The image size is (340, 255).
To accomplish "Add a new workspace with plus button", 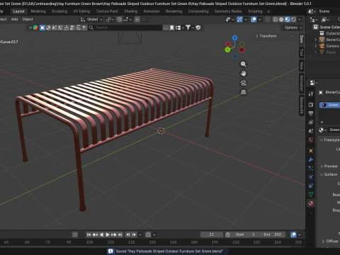I will point(268,11).
